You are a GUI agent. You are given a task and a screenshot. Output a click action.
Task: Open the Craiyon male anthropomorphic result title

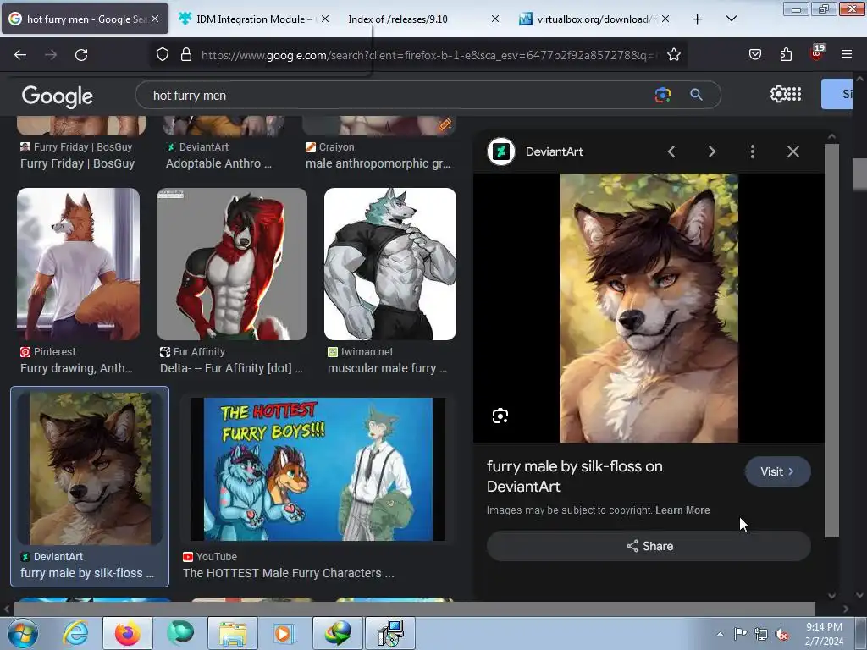(x=378, y=163)
